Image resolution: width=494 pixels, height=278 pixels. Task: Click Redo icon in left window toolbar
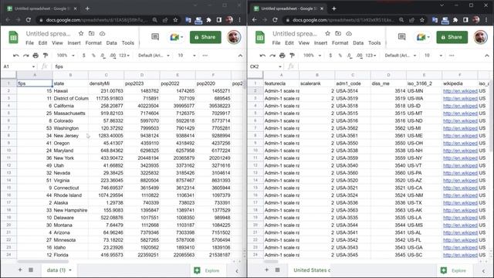(x=25, y=56)
